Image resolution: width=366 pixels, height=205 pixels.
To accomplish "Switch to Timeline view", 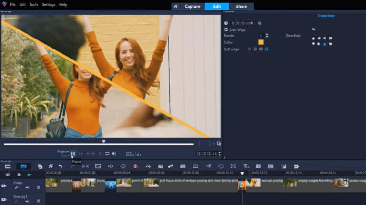I will 23,166.
